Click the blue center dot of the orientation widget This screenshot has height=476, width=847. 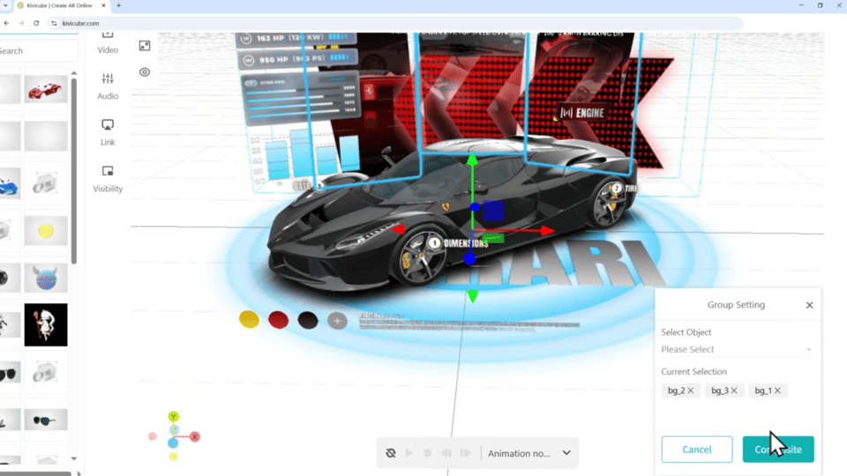coord(173,443)
